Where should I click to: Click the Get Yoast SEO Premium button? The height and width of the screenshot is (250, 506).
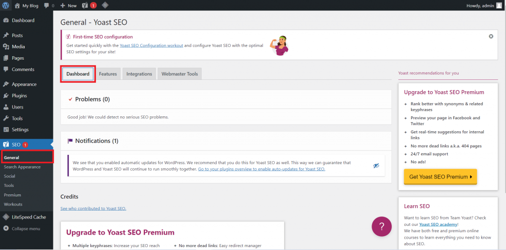(440, 177)
